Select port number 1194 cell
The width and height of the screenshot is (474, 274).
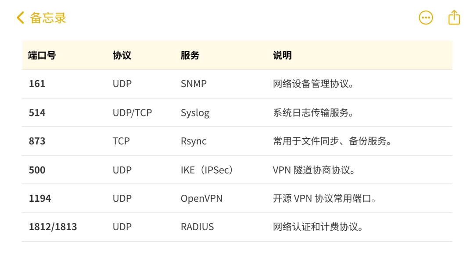[x=39, y=198]
